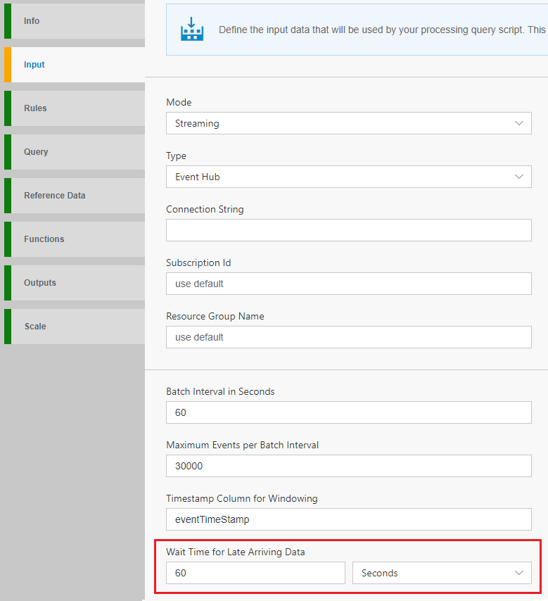548x601 pixels.
Task: Click the Connection String input field
Action: tap(348, 230)
